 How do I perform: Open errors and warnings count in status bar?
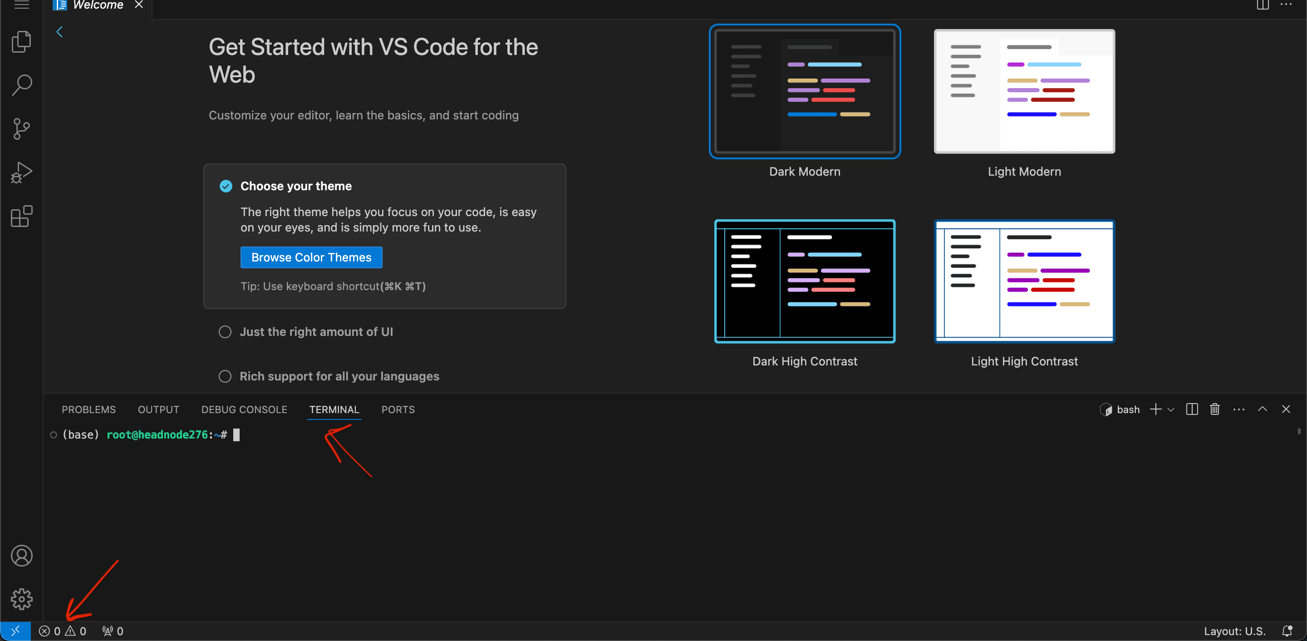click(x=63, y=631)
